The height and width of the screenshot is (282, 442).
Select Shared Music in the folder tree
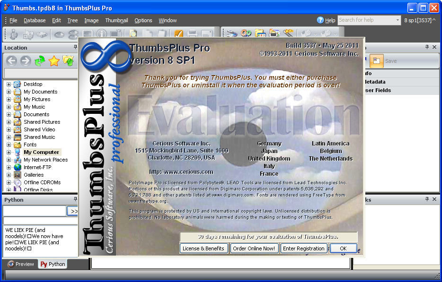[39, 137]
